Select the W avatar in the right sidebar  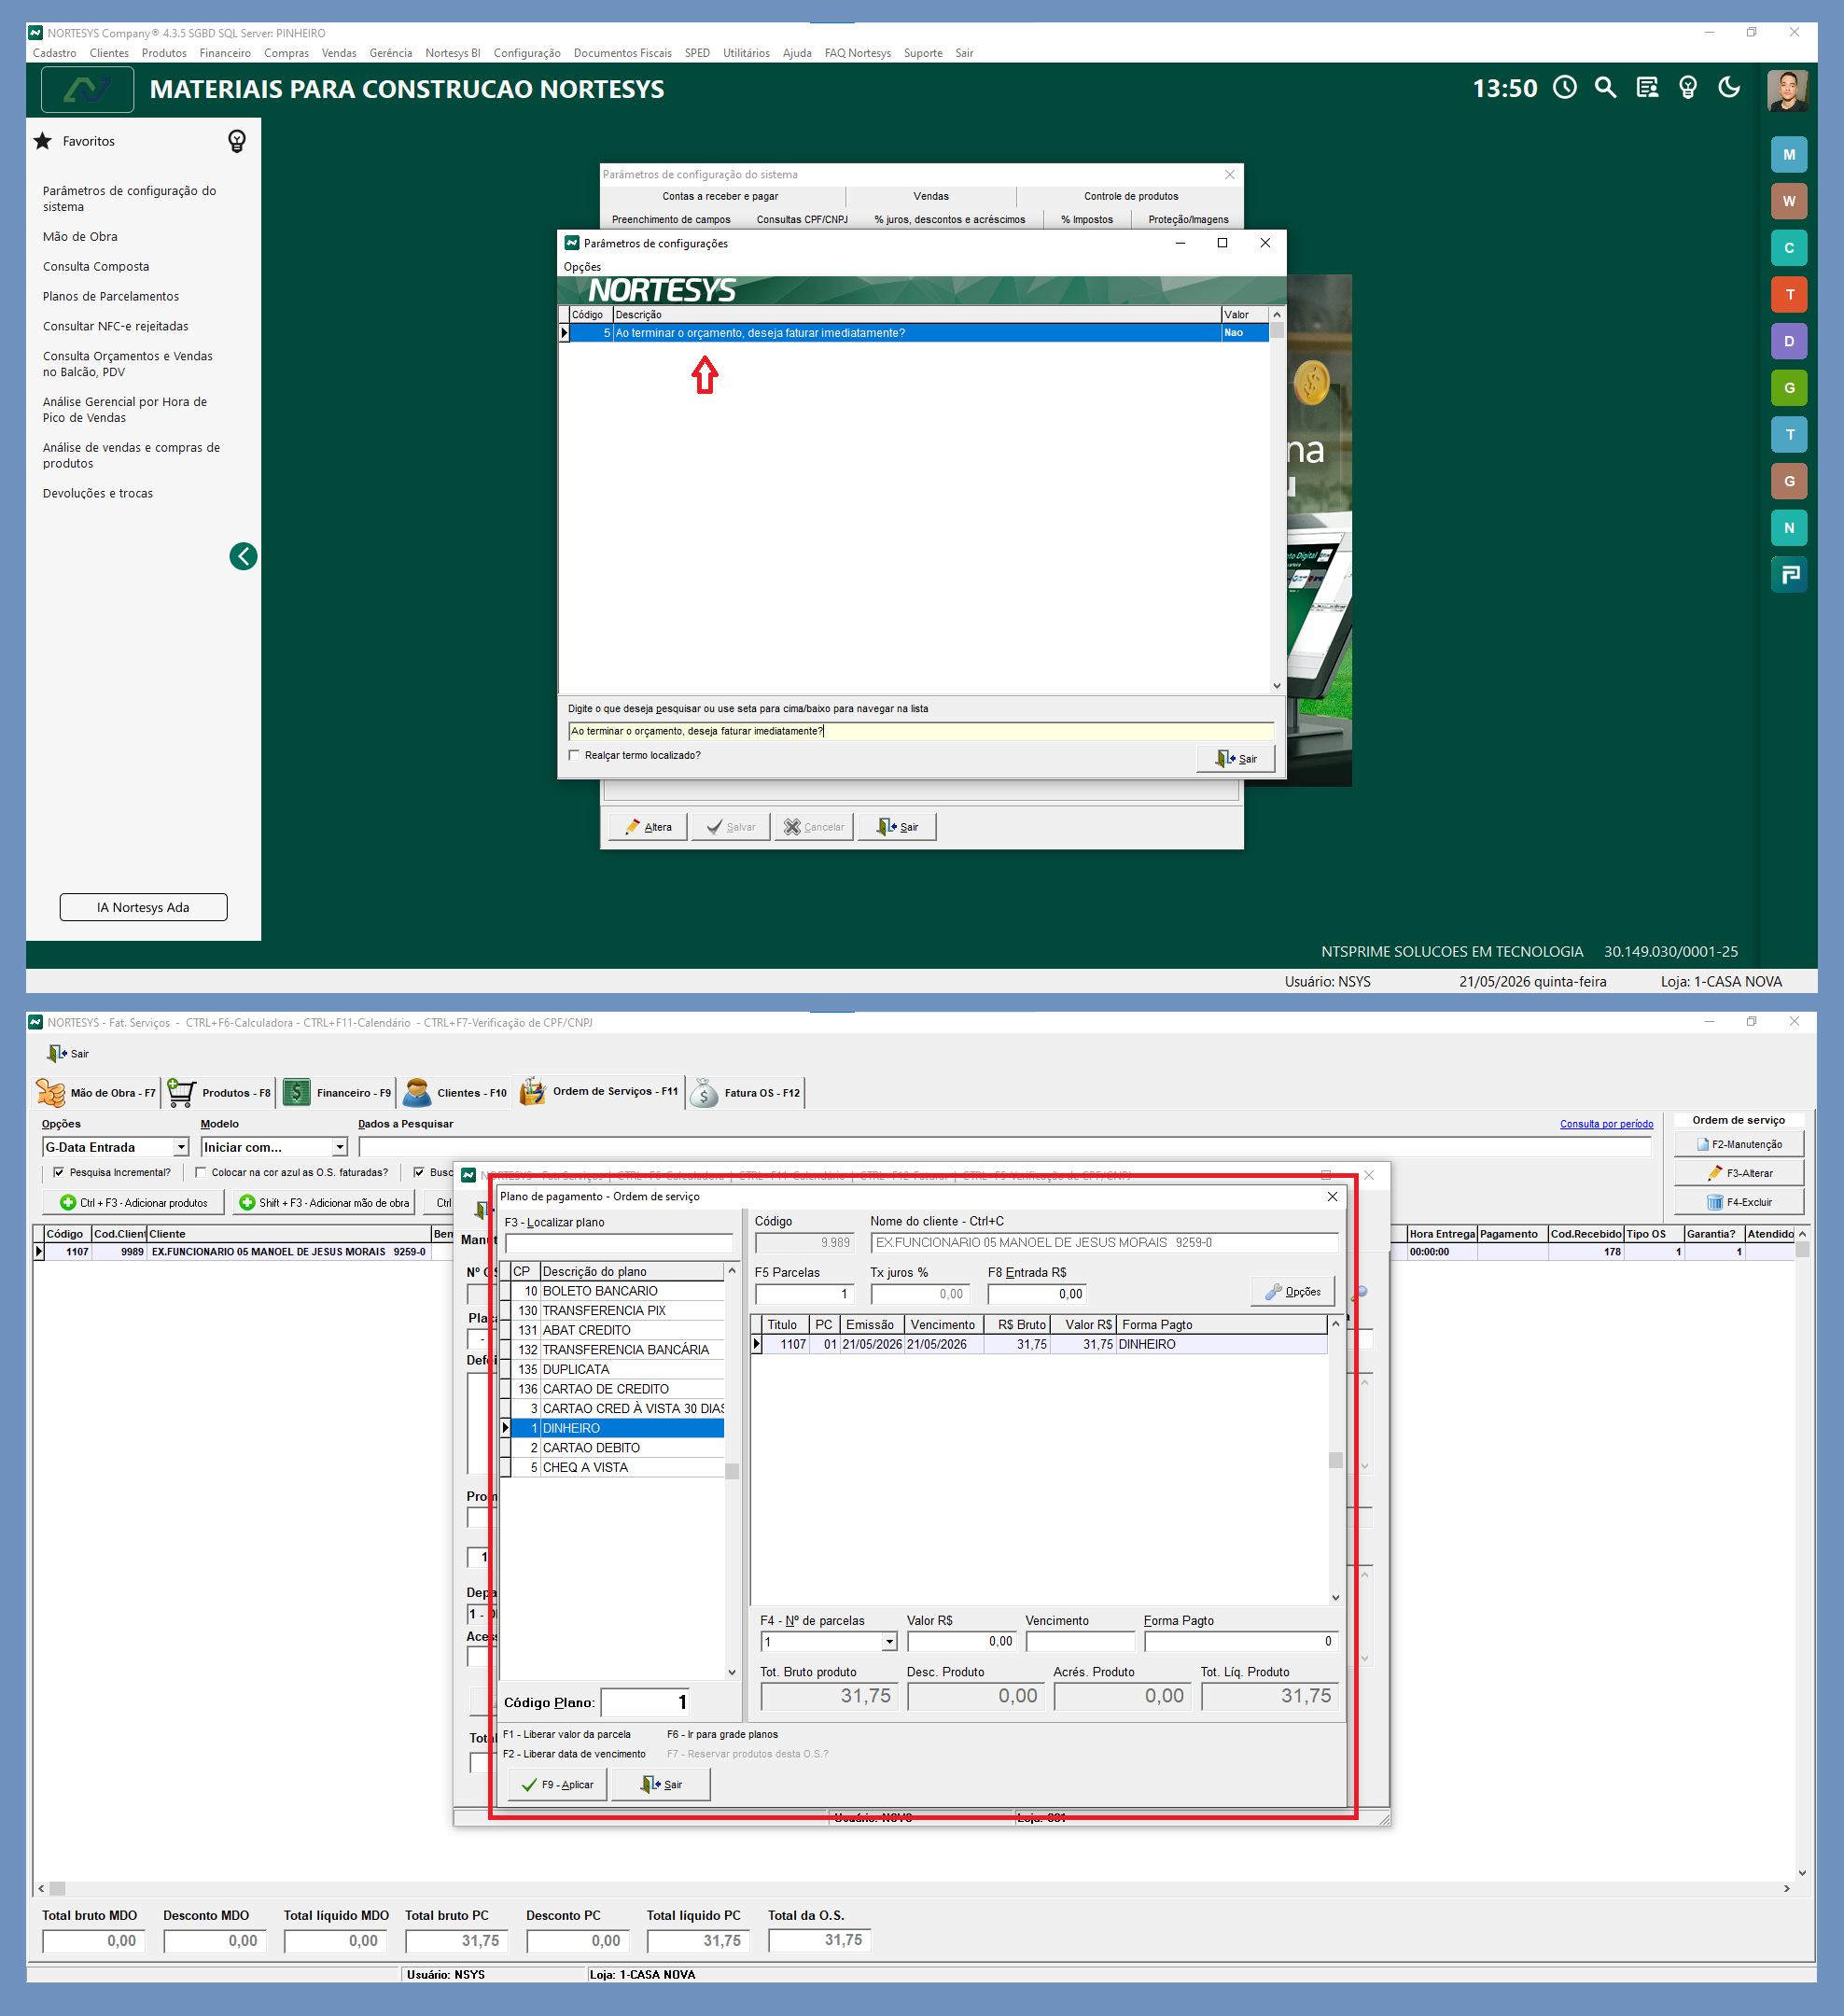coord(1789,201)
